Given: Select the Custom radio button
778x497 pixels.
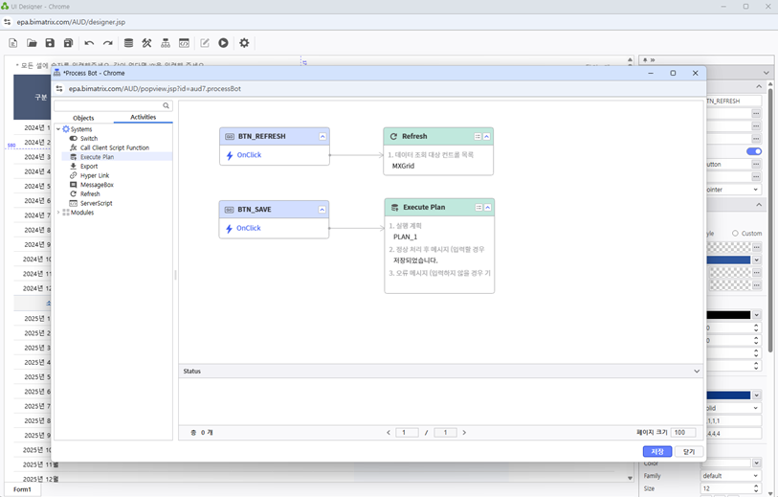Looking at the screenshot, I should point(735,233).
